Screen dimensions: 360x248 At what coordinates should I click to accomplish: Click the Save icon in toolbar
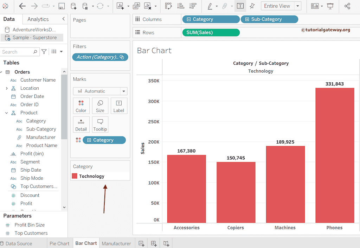pyautogui.click(x=62, y=6)
